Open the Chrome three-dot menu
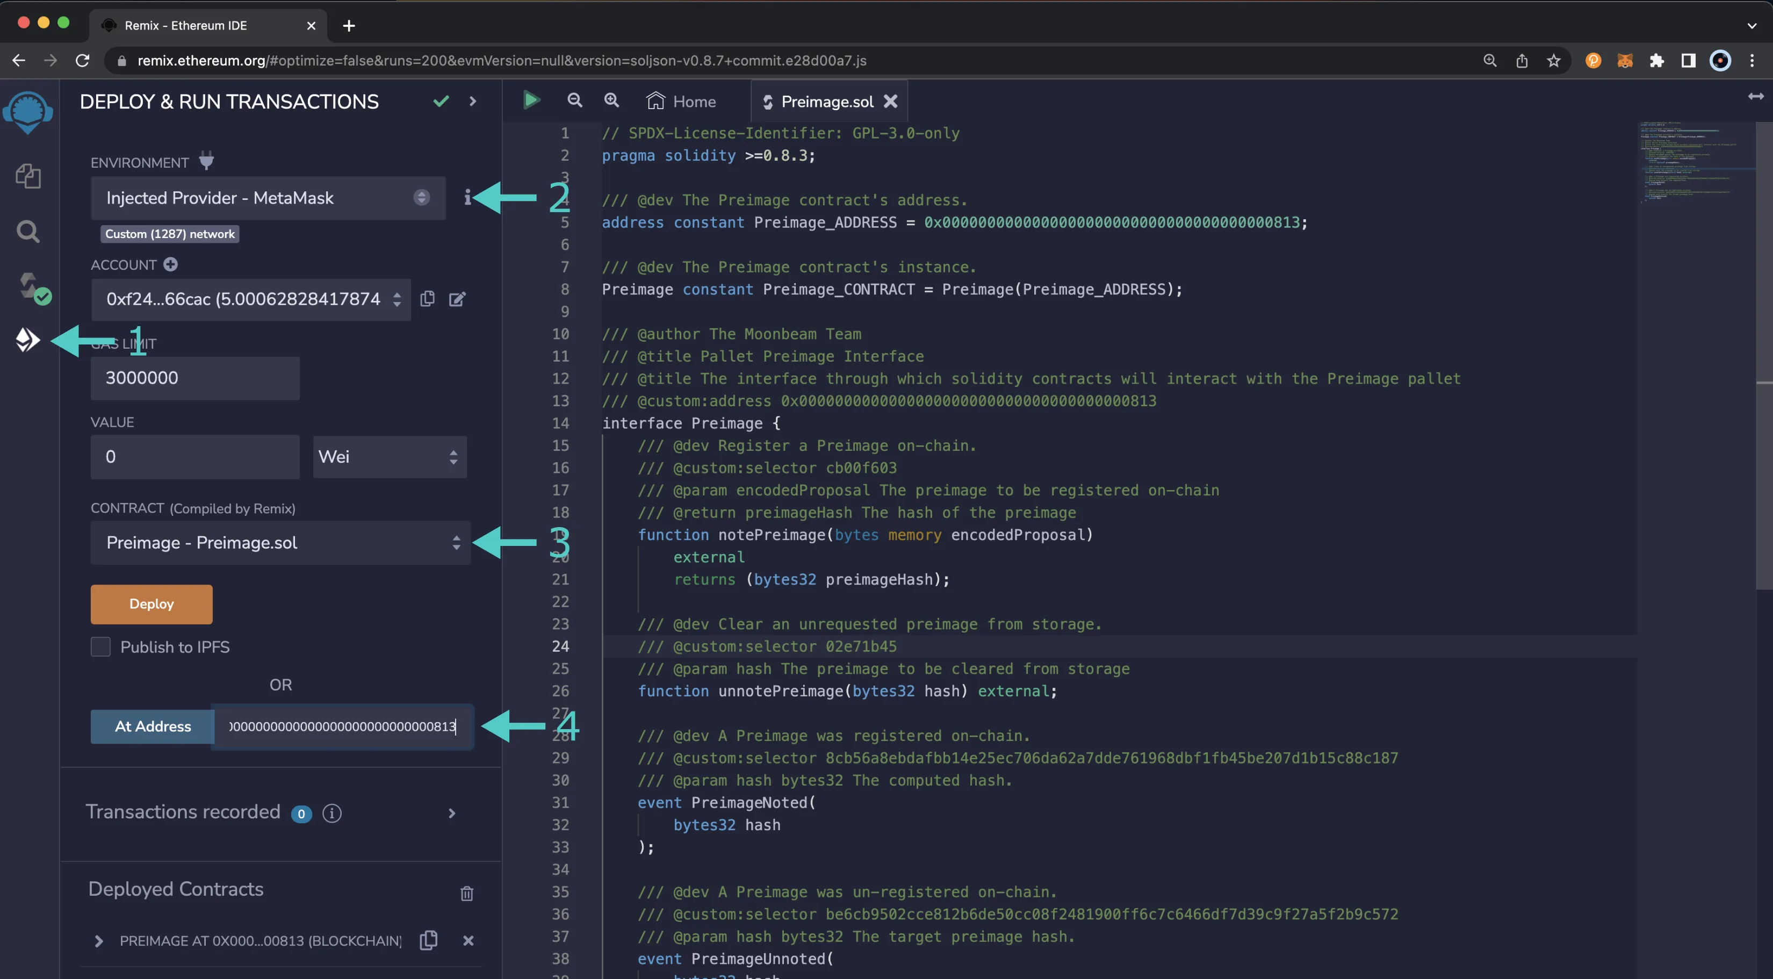 [x=1753, y=61]
